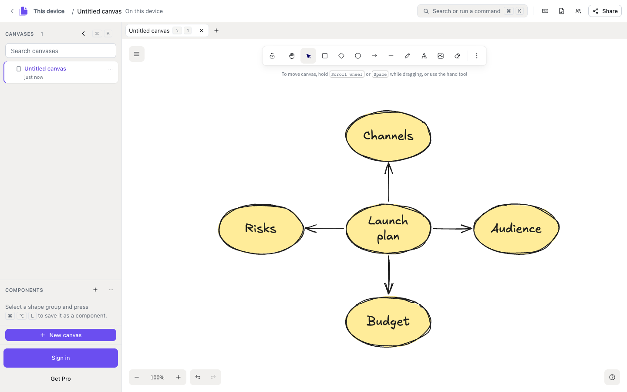The image size is (627, 392).
Task: Open the Components section options menu
Action: click(x=111, y=290)
